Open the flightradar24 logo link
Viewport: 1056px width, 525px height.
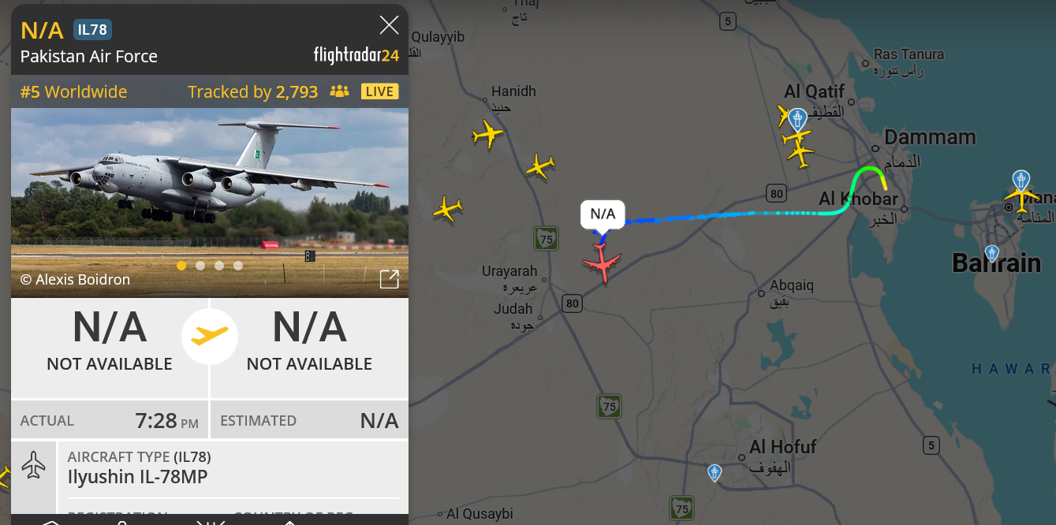click(356, 55)
